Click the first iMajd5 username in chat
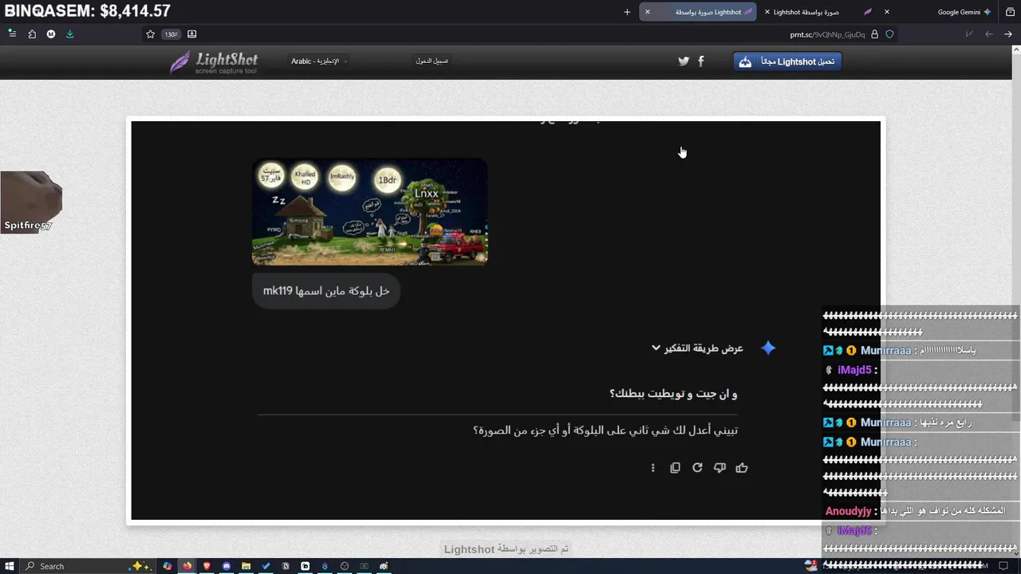This screenshot has width=1021, height=574. [x=853, y=371]
